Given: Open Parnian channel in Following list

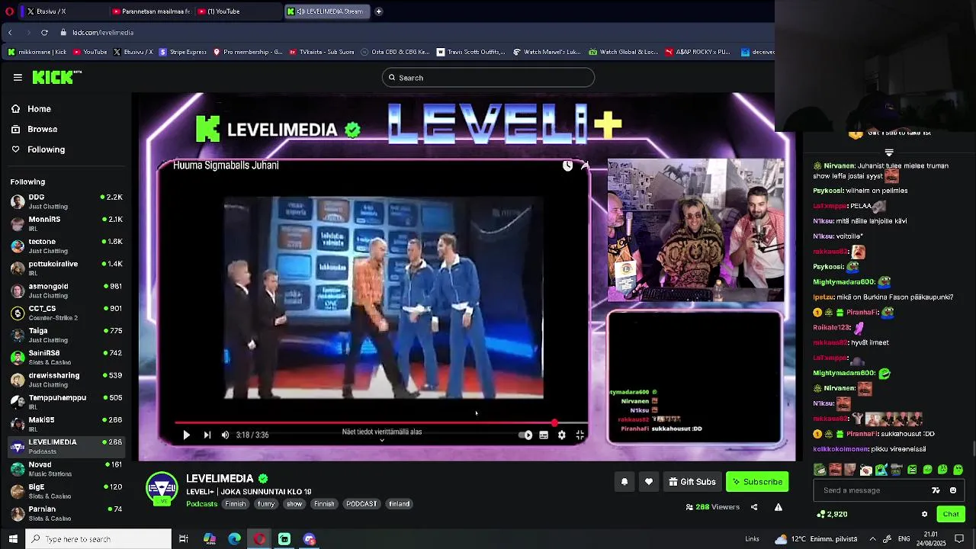Looking at the screenshot, I should [x=66, y=513].
